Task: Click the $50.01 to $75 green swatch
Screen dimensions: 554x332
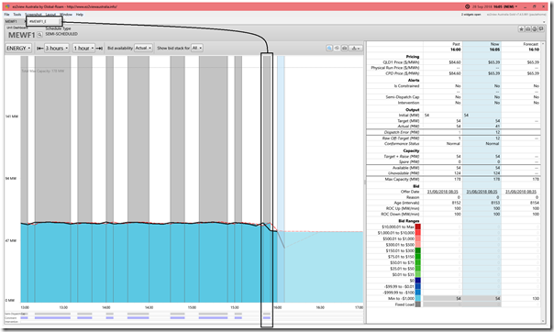Action: (418, 262)
